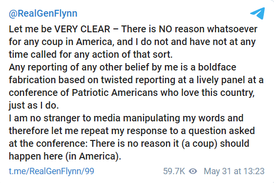Select the line beginning 'for any coup in America'
The width and height of the screenshot is (274, 183).
pos(132,42)
